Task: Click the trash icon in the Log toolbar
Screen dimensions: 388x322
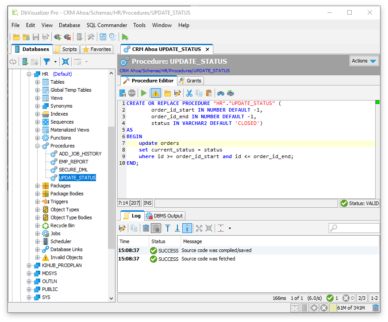Action: click(146, 228)
